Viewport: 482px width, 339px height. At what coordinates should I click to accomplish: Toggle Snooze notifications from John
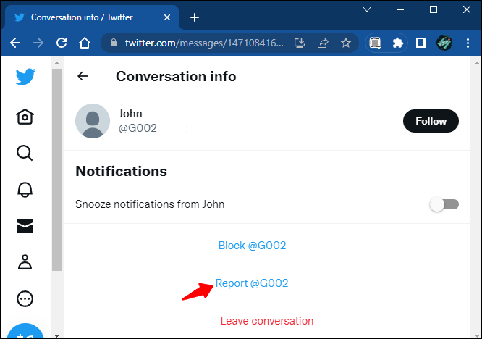click(444, 204)
